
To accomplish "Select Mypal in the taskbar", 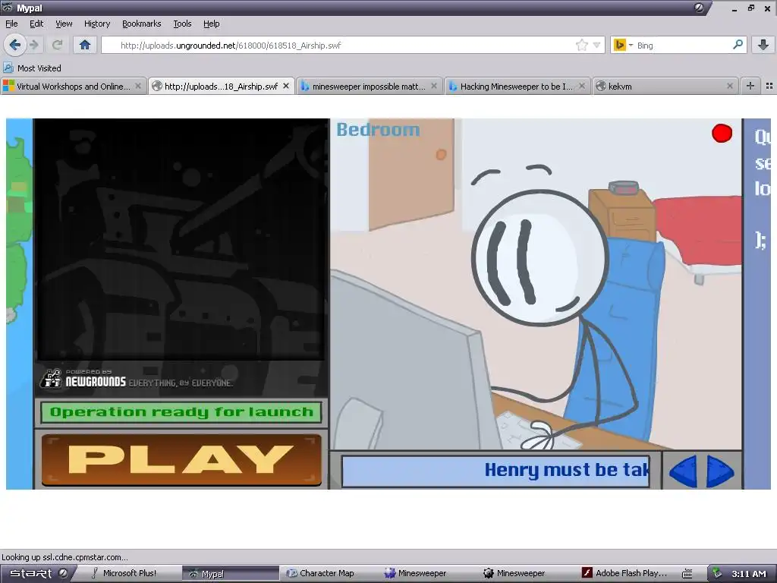I will click(231, 573).
